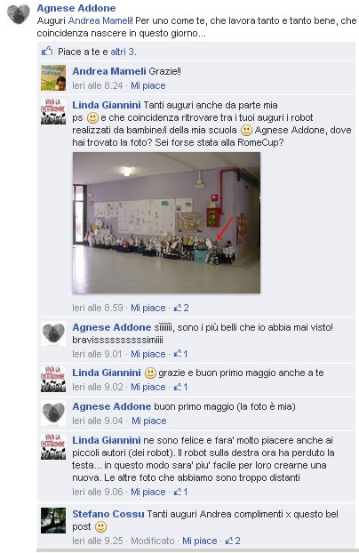Open Stefano Cossu's name link

click(108, 514)
